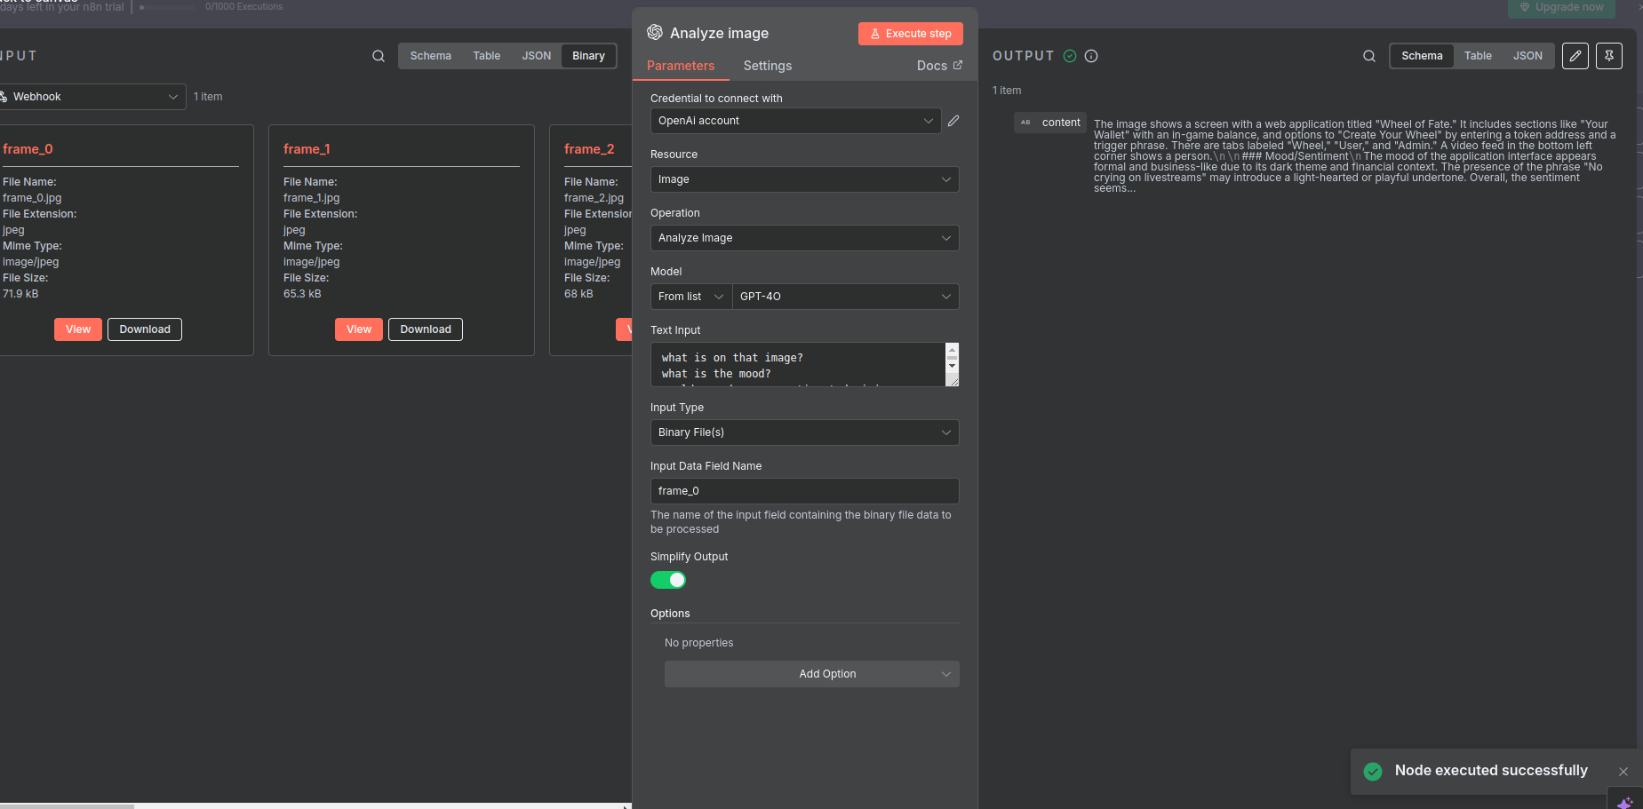Pin the output data with pin icon
Viewport: 1643px width, 809px height.
1609,56
